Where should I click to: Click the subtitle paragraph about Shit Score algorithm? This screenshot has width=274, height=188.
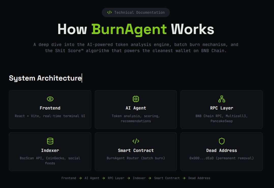pos(136,48)
